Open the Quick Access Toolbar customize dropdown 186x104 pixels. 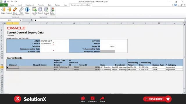click(x=17, y=1)
